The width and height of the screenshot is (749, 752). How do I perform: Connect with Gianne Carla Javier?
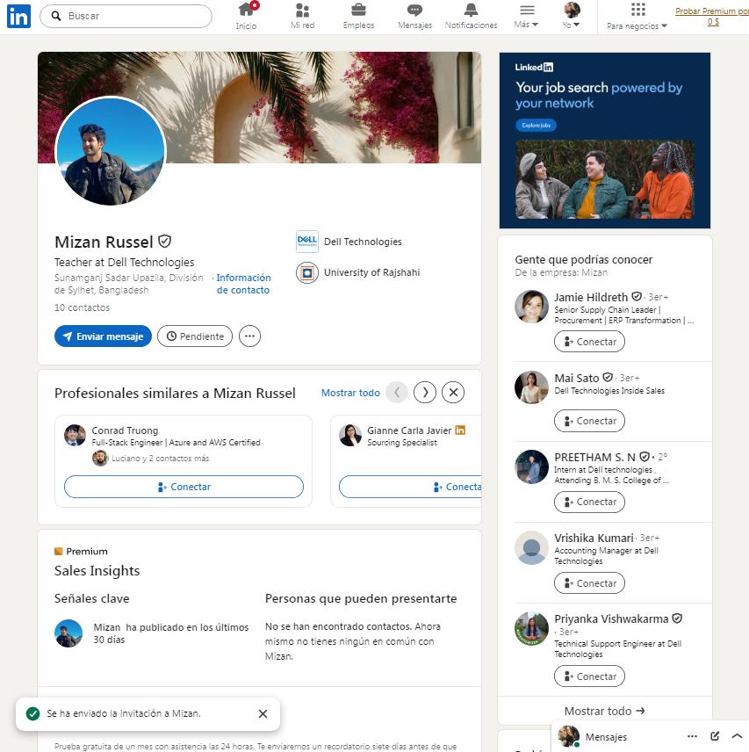pos(410,487)
